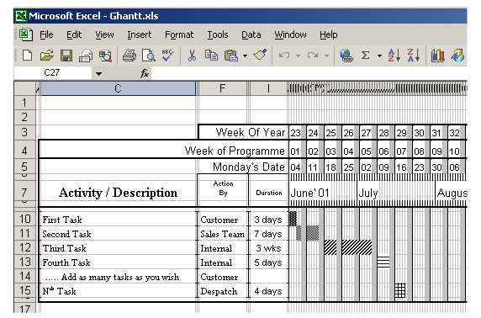Open the Data menu

(x=251, y=34)
